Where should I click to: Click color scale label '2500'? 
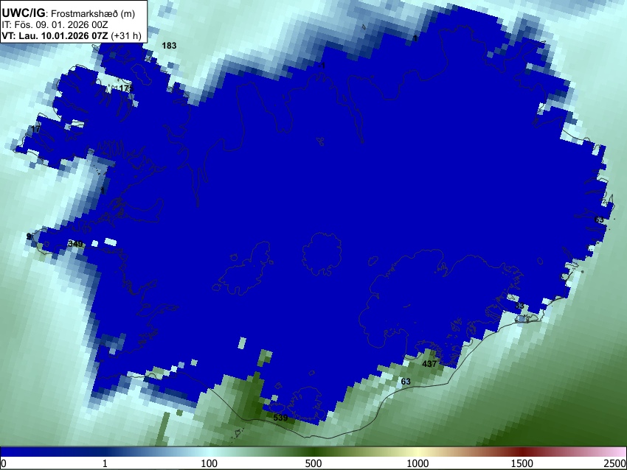pos(615,463)
